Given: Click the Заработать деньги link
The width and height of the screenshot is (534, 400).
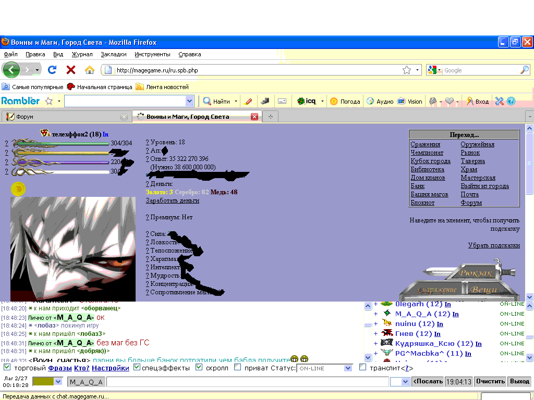Looking at the screenshot, I should (x=172, y=201).
